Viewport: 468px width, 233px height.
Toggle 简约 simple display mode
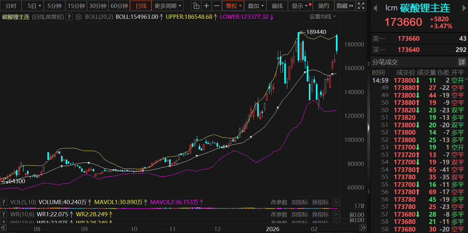(x=323, y=6)
